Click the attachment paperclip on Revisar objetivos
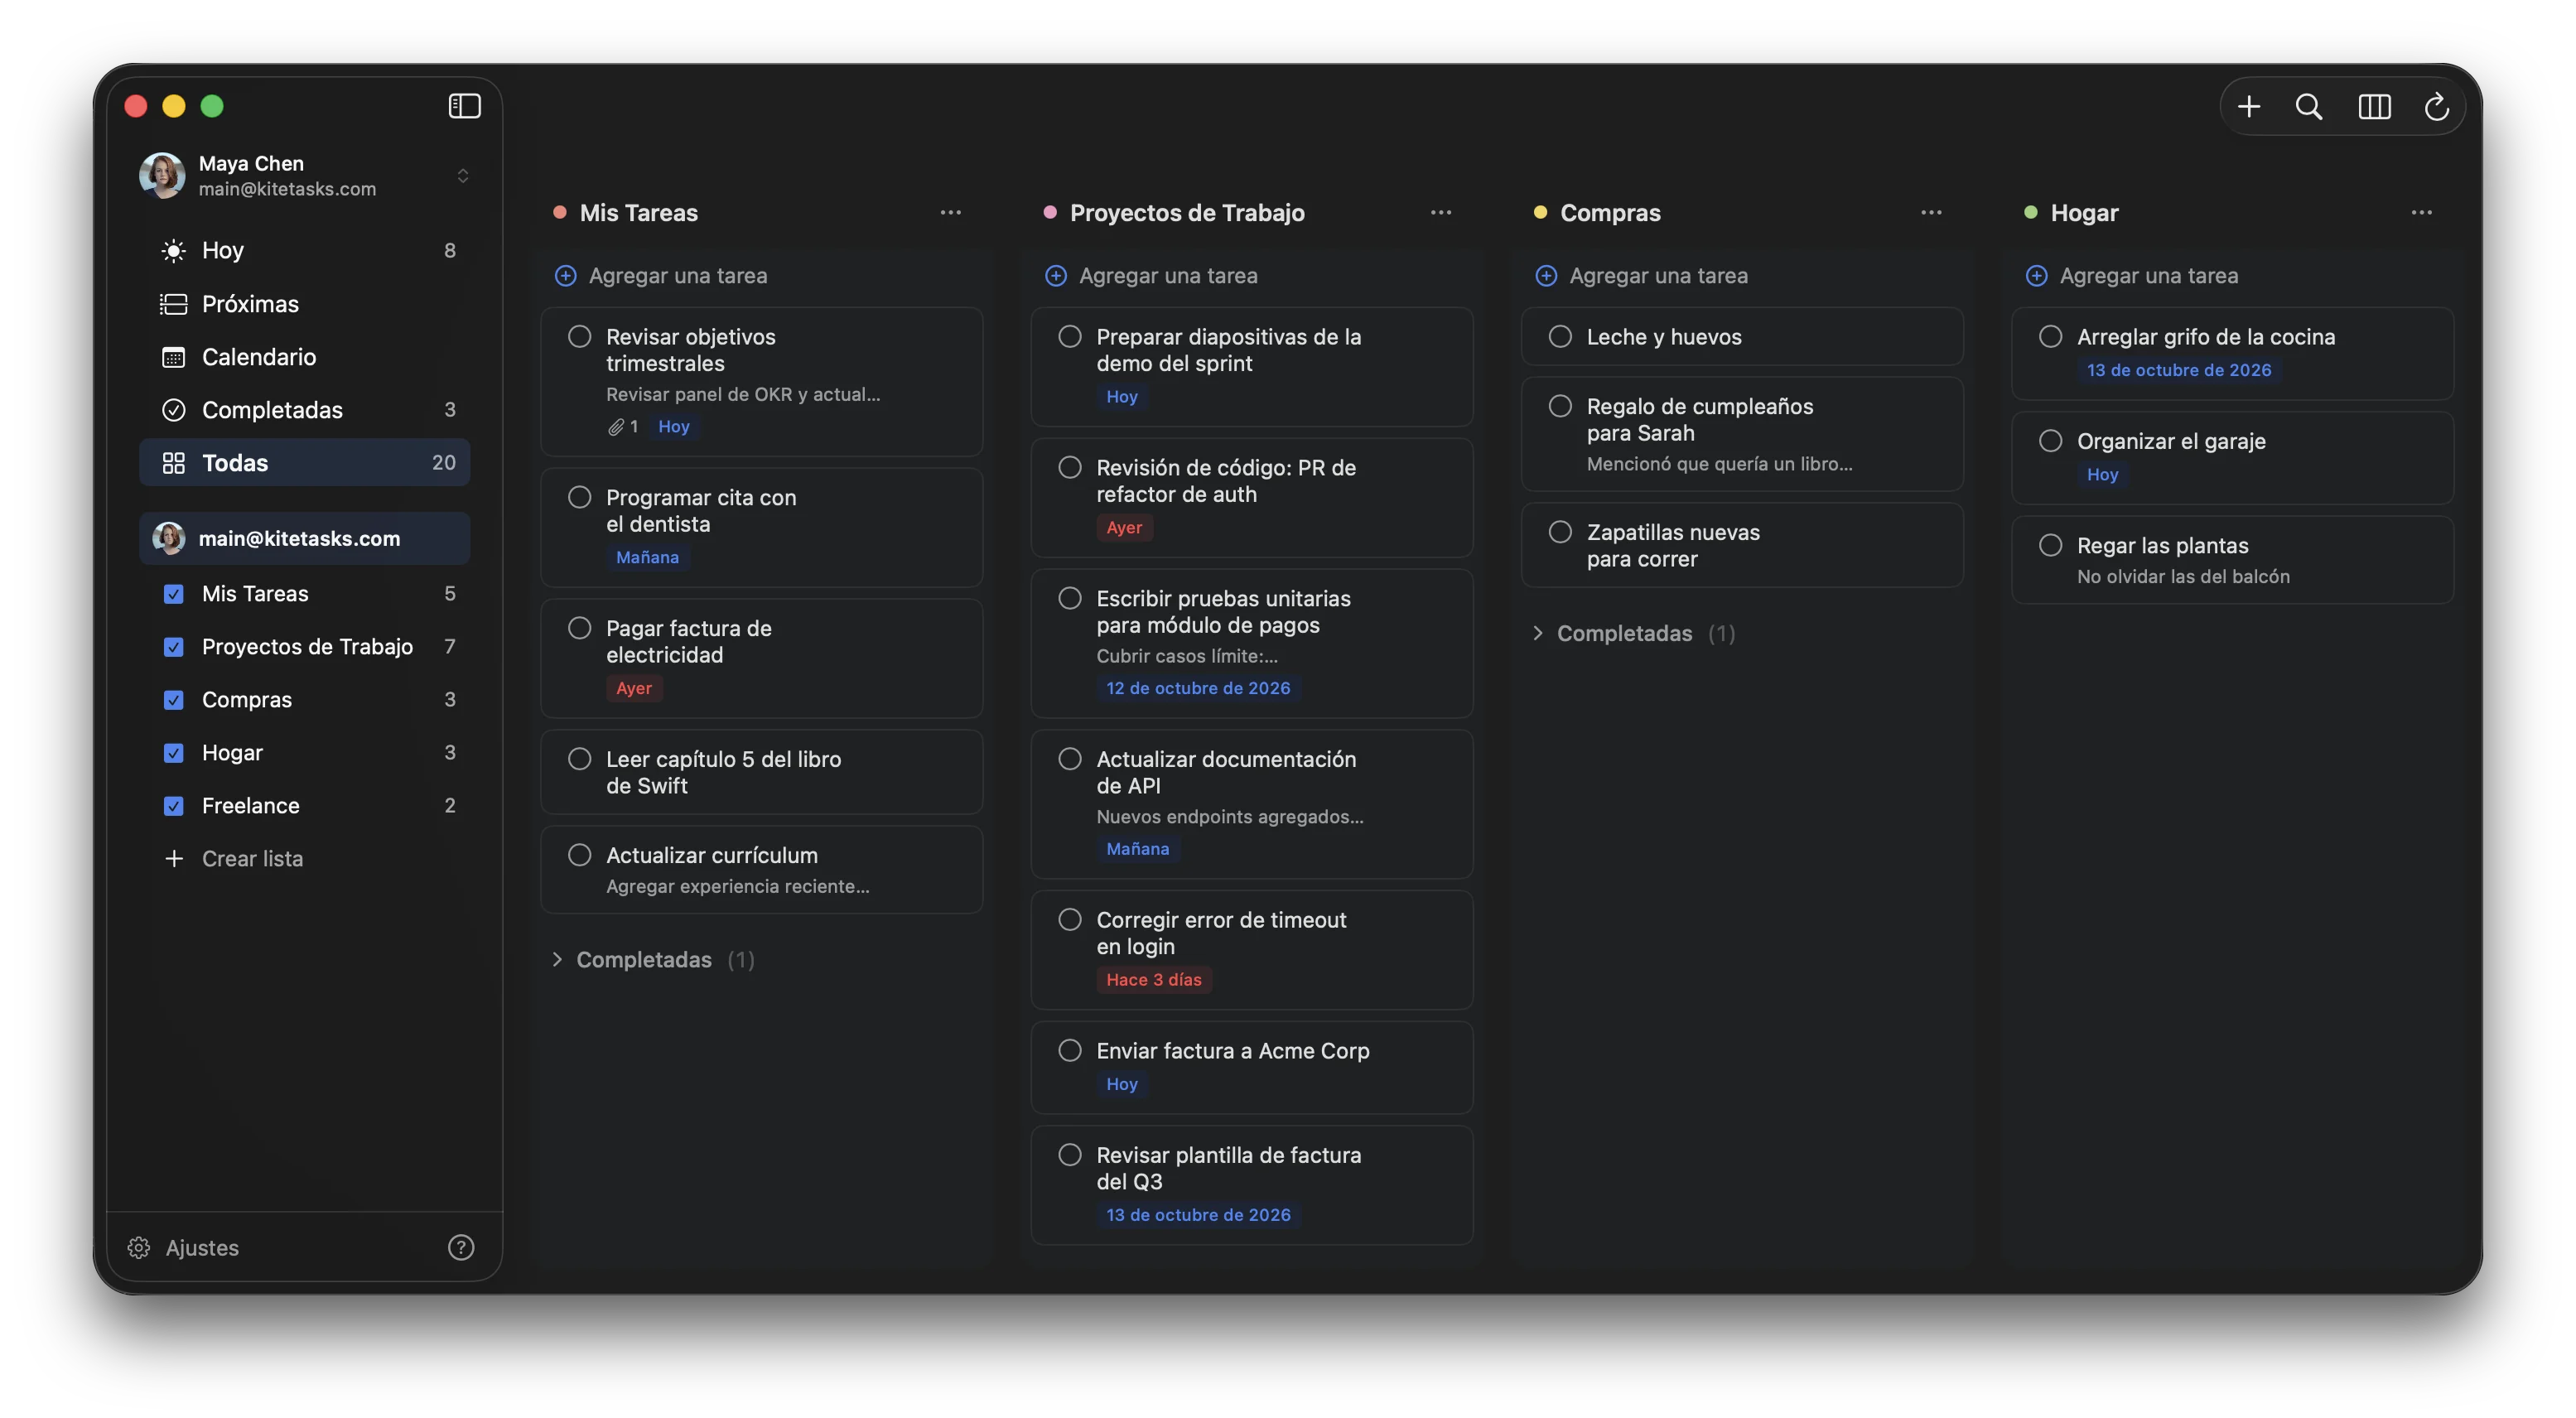 point(616,427)
